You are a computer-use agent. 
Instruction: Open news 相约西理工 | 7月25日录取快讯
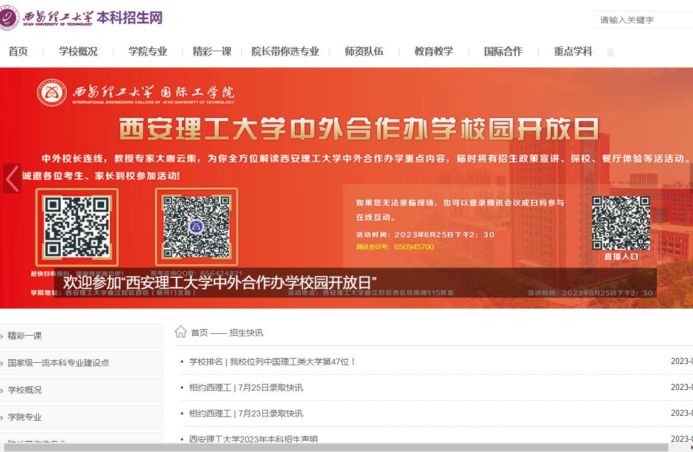[x=246, y=388]
